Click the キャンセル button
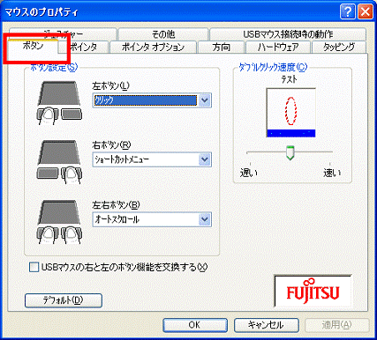The image size is (377, 340). (267, 325)
